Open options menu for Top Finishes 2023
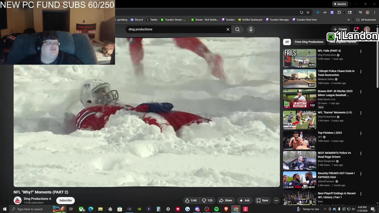This screenshot has height=213, width=379. pyautogui.click(x=361, y=133)
